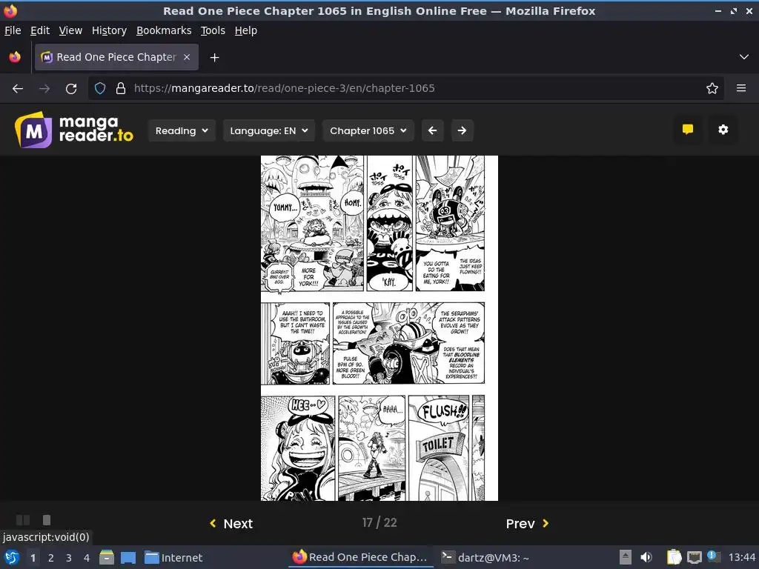Go to previous chapter left arrow
The height and width of the screenshot is (569, 759).
pyautogui.click(x=432, y=130)
